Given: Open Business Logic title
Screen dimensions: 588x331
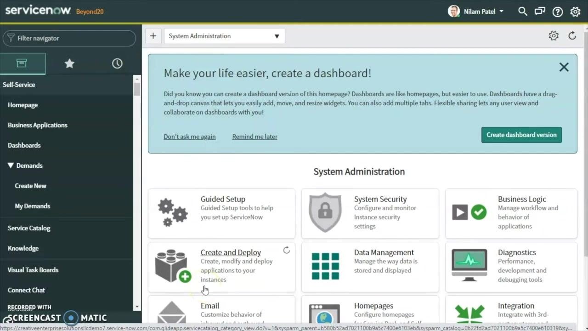Looking at the screenshot, I should pyautogui.click(x=522, y=199).
